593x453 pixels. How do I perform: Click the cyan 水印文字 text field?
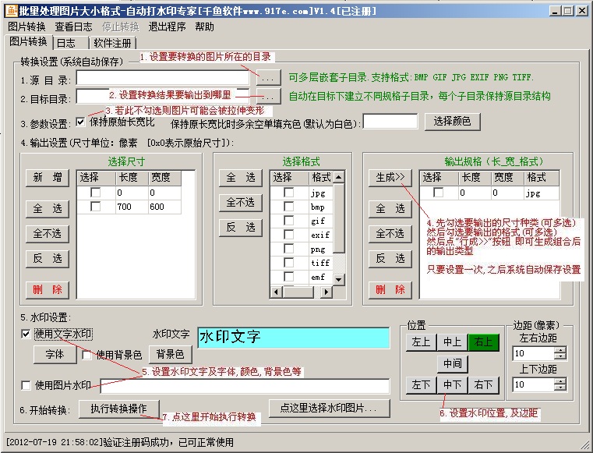pyautogui.click(x=293, y=338)
